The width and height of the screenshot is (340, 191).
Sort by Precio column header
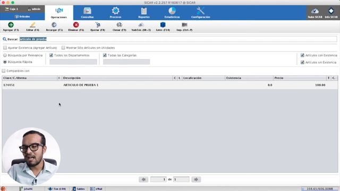(x=300, y=78)
